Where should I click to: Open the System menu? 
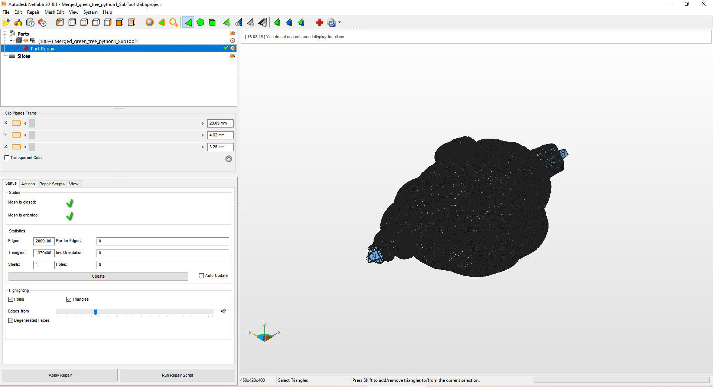coord(91,12)
